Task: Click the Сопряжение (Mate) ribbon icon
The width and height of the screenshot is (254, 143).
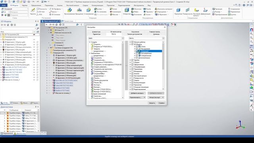Action: click(x=229, y=9)
